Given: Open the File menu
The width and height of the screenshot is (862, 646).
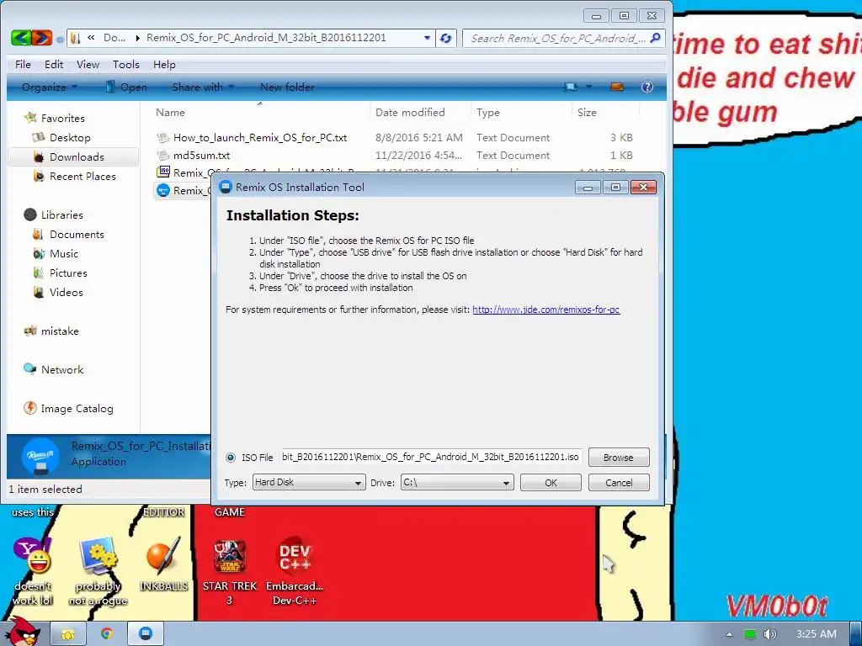Looking at the screenshot, I should coord(23,64).
